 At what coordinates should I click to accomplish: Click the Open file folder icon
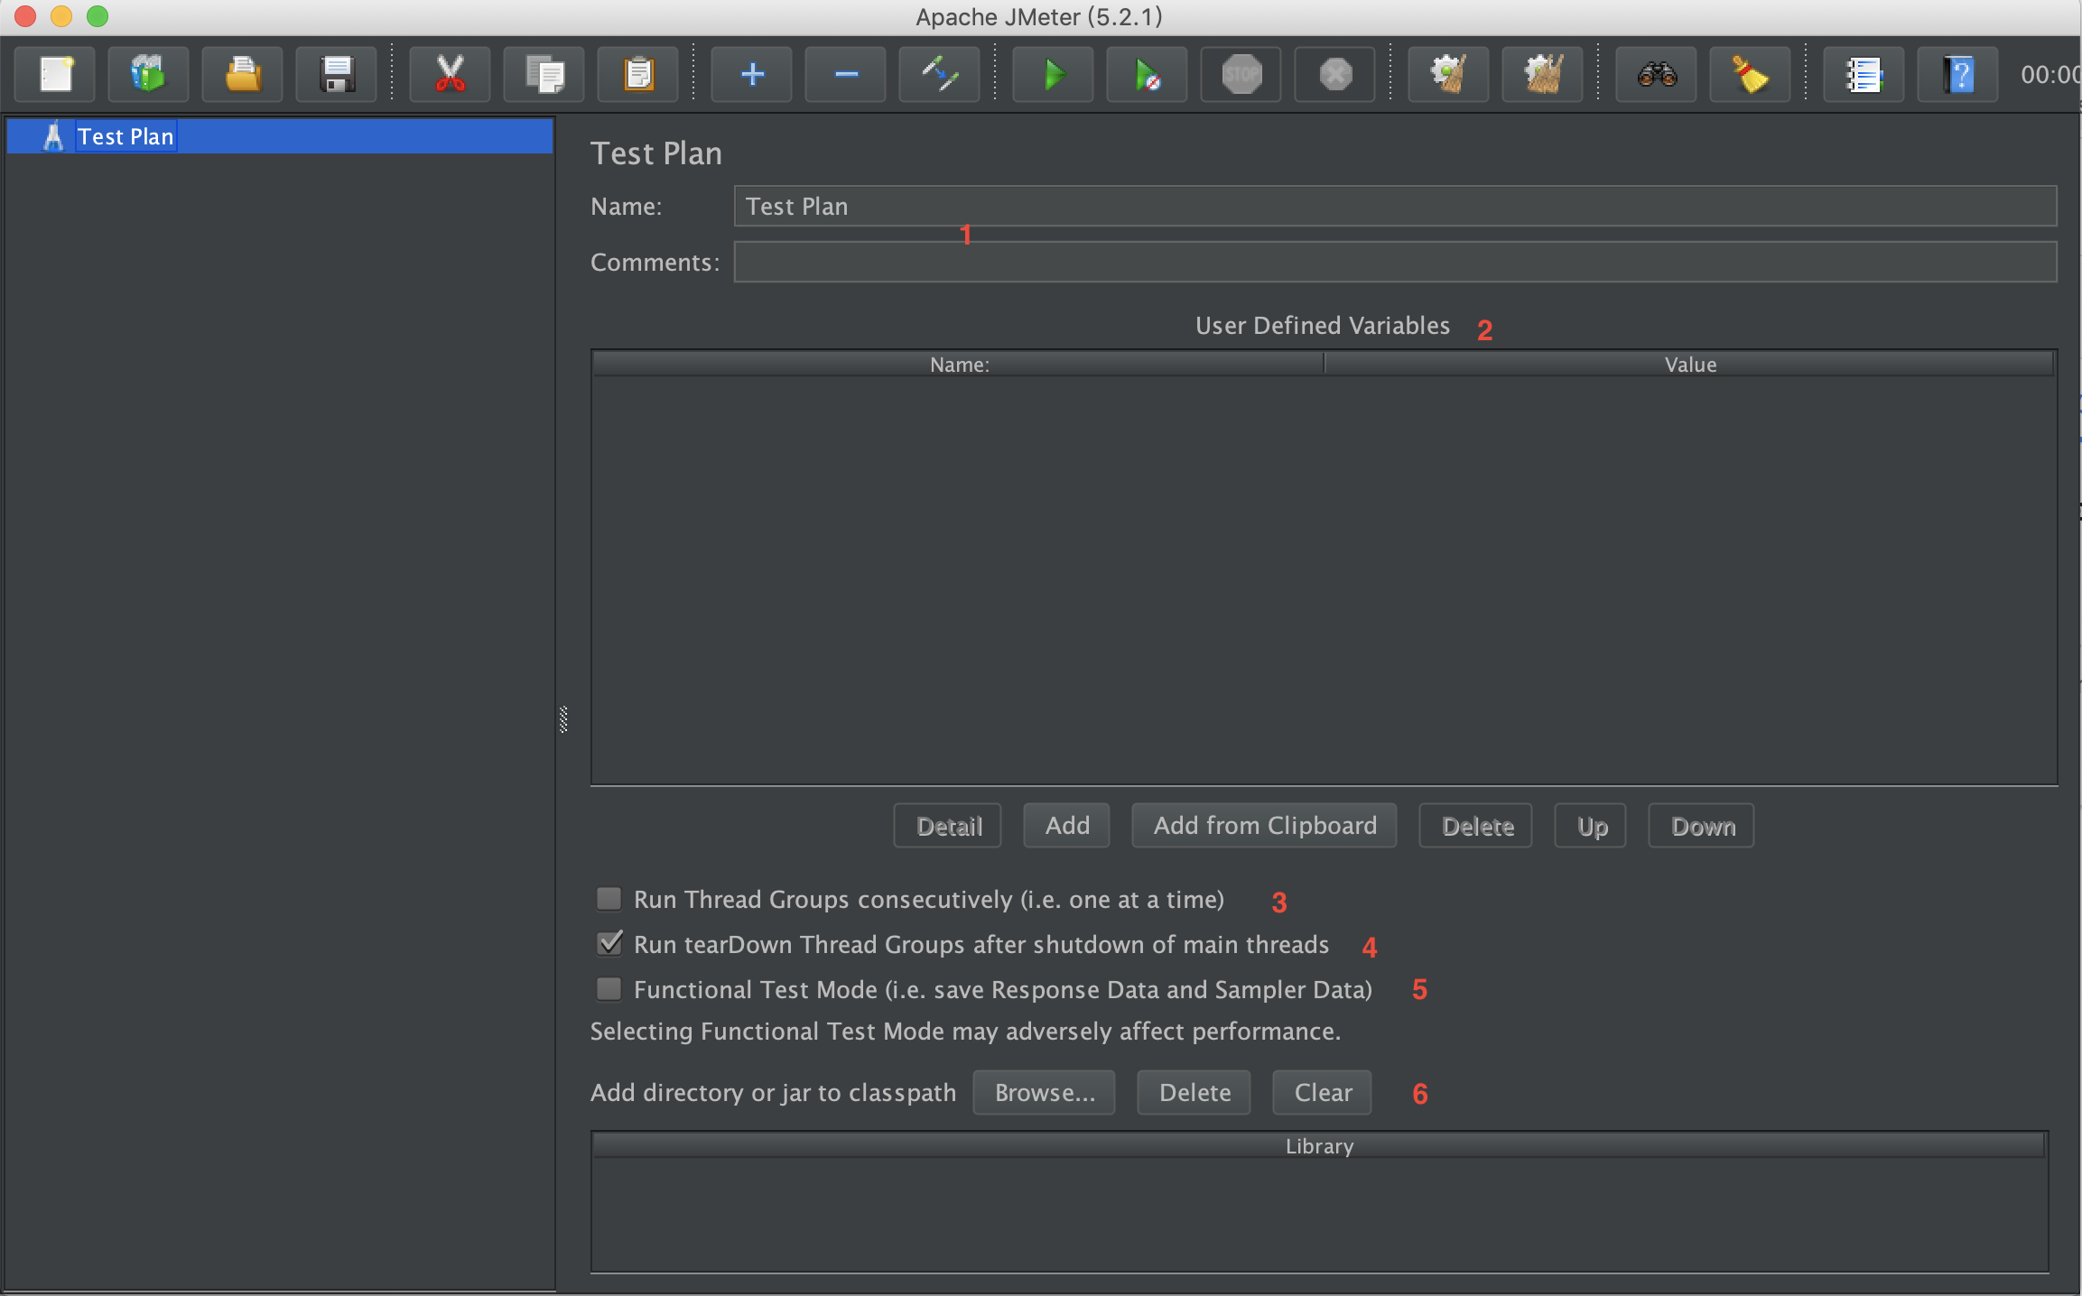coord(243,74)
